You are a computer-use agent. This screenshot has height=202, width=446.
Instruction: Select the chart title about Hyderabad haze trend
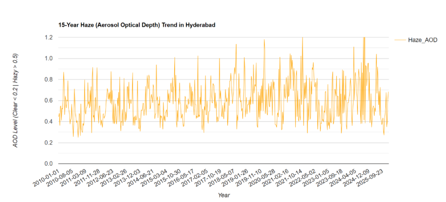tap(137, 25)
